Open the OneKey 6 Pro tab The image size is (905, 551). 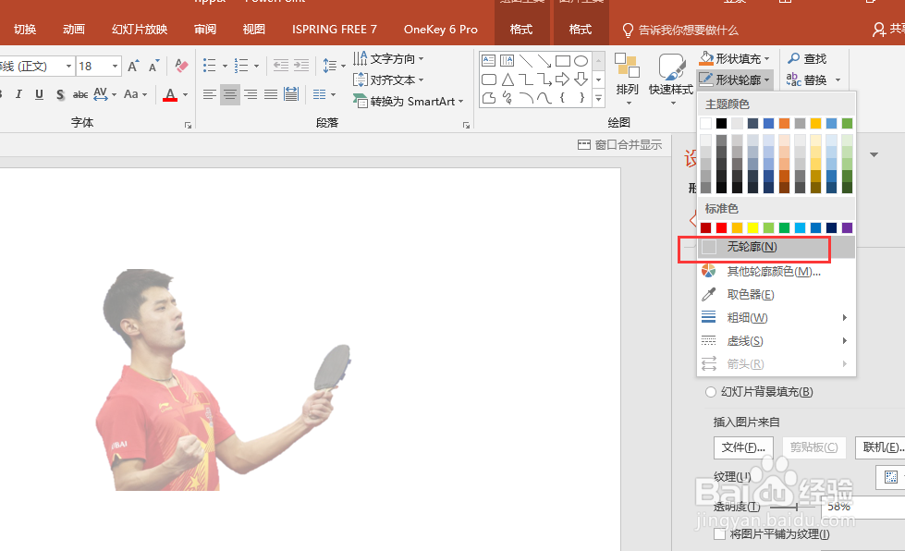[440, 30]
